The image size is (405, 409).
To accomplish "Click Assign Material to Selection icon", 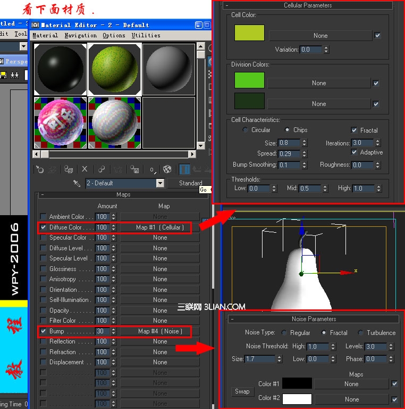I will tap(69, 169).
